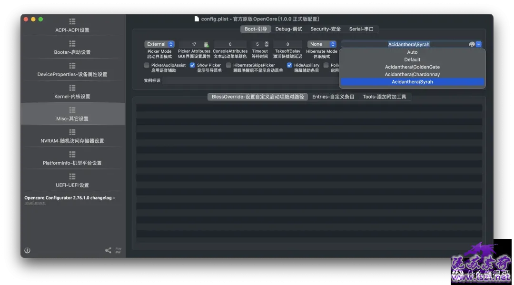Open the PlatformInfo settings section in sidebar

point(72,158)
